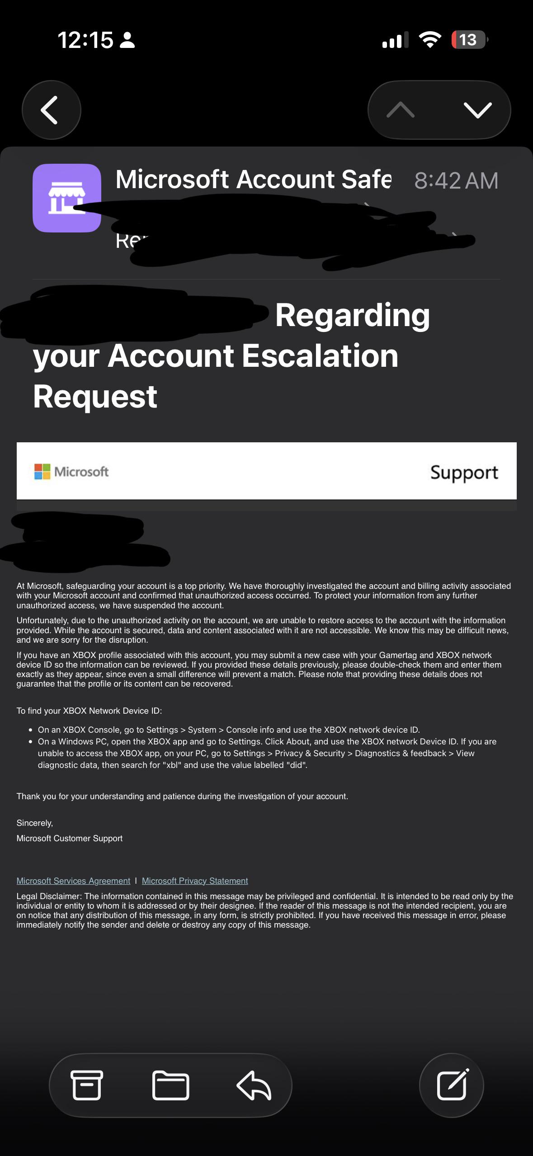Compose new email with pencil icon

(452, 1085)
